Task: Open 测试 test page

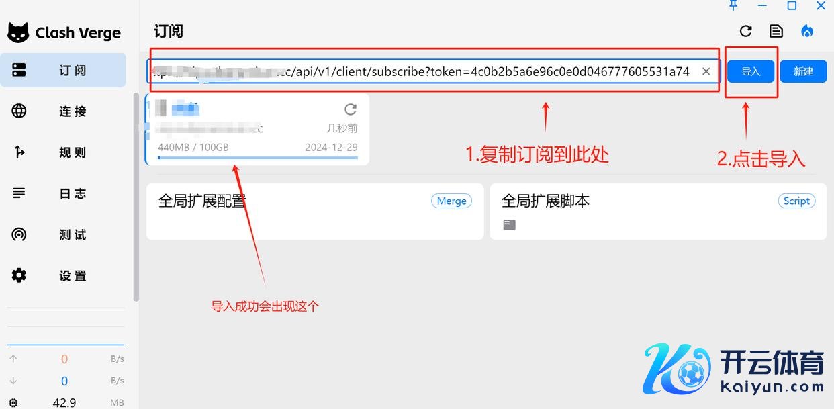Action: pos(63,234)
